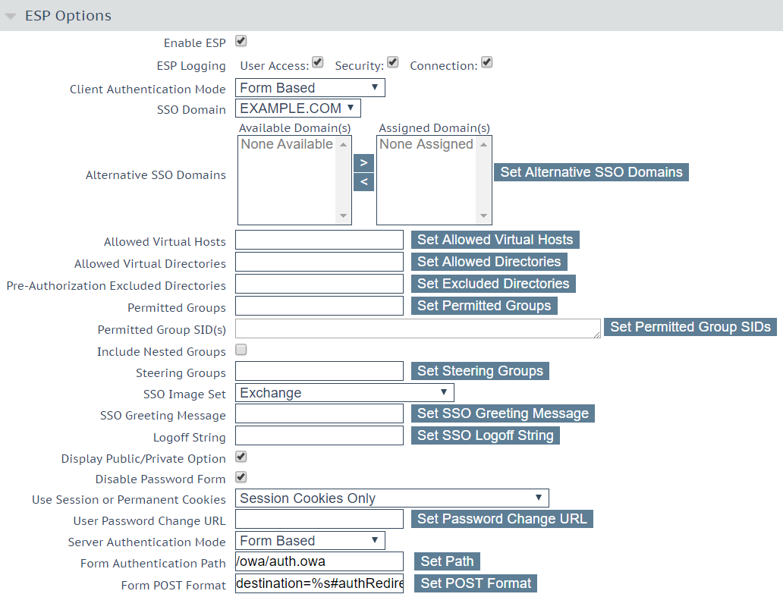
Task: Uncheck Display Public/Private Option
Action: click(x=240, y=456)
